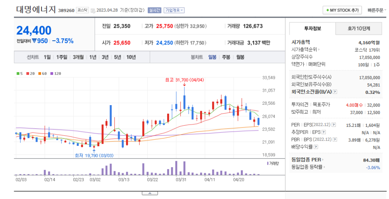Click the 03/31 date label on chart
This screenshot has height=199, width=389.
pos(181,180)
